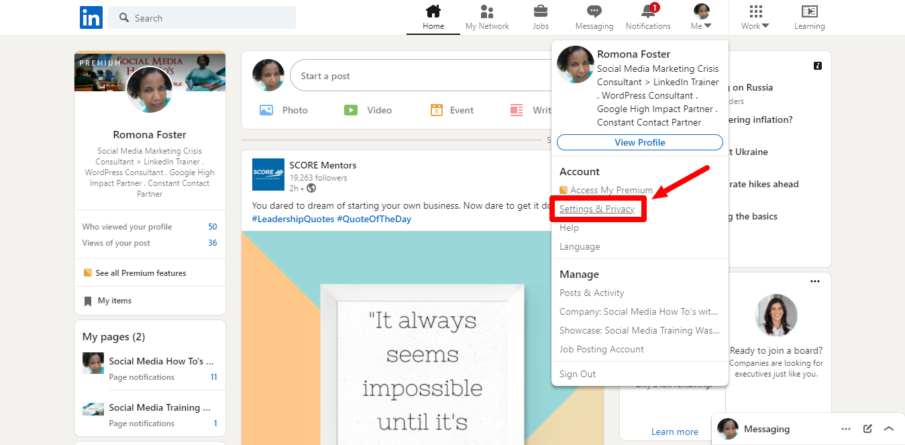Select Language in the Me menu
The width and height of the screenshot is (905, 445).
point(580,246)
